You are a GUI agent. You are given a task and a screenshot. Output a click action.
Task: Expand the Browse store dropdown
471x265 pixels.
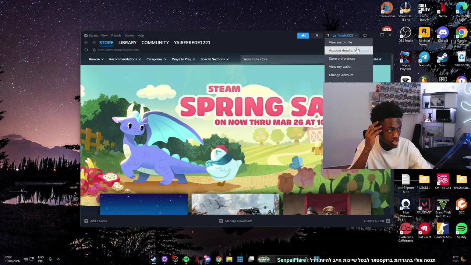click(x=96, y=59)
